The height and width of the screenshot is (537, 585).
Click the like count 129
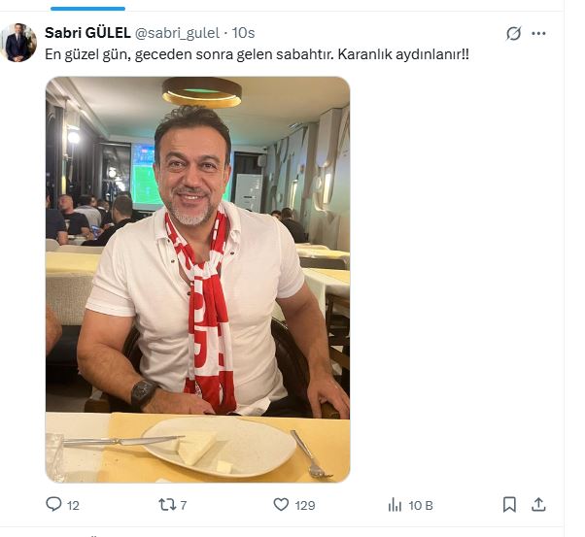click(305, 505)
